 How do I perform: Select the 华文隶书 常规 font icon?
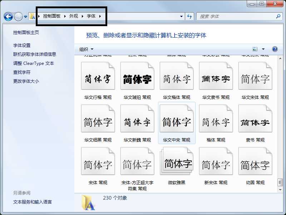216,76
